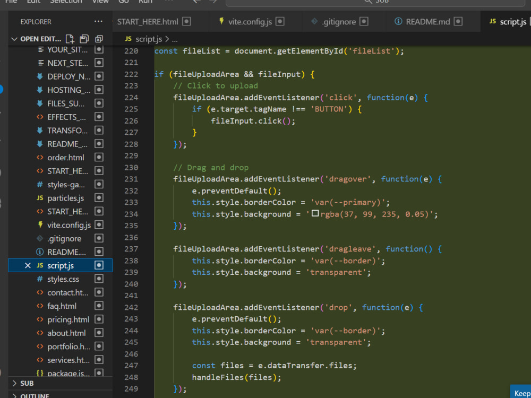Open Explorer's more actions ellipsis

click(x=98, y=22)
